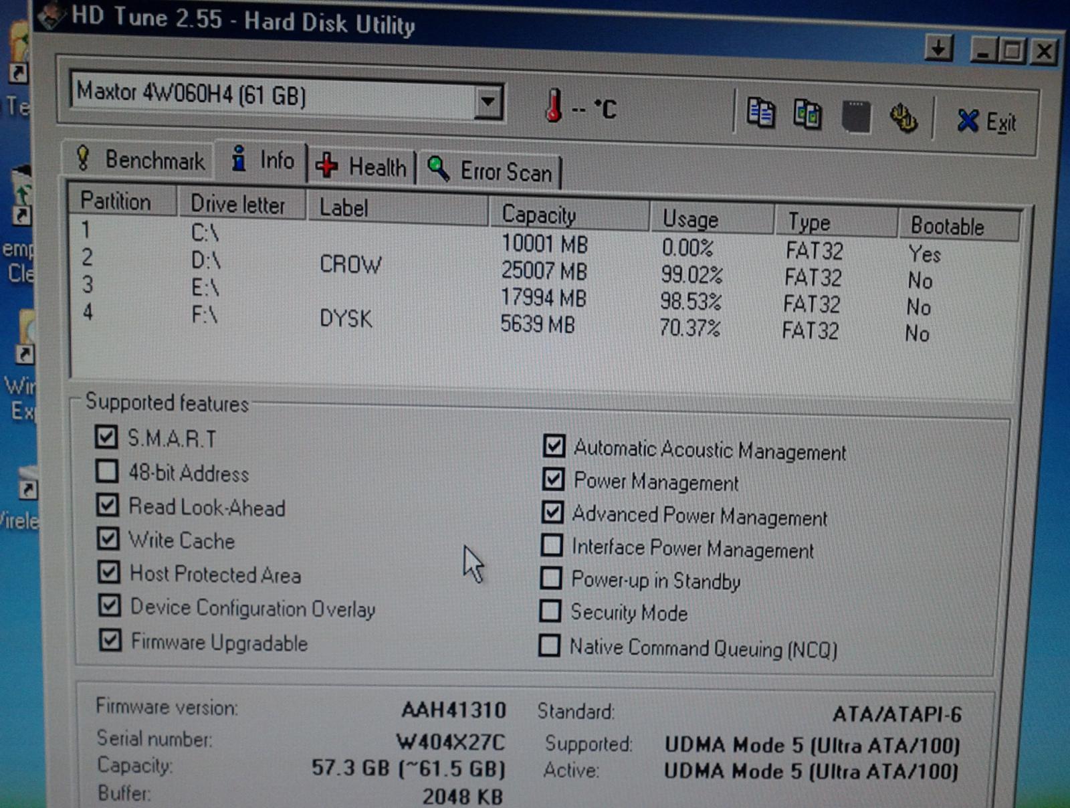The image size is (1070, 808).
Task: Toggle the Device Configuration Overlay checkbox
Action: pos(110,605)
